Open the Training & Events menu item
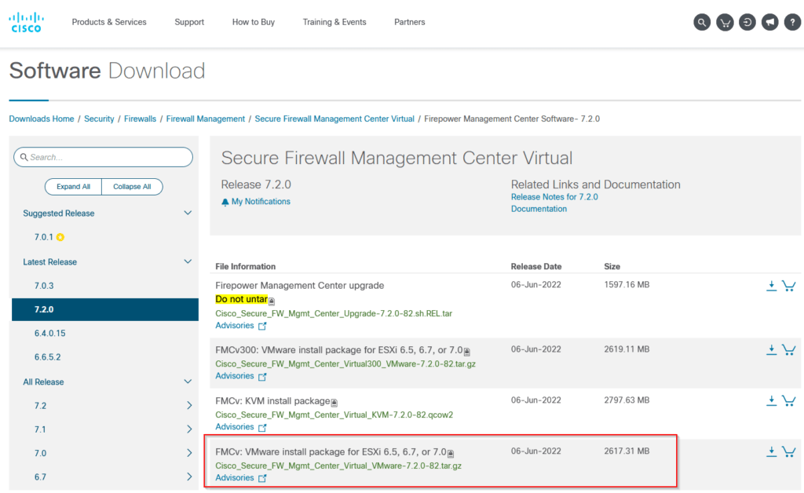 point(334,22)
